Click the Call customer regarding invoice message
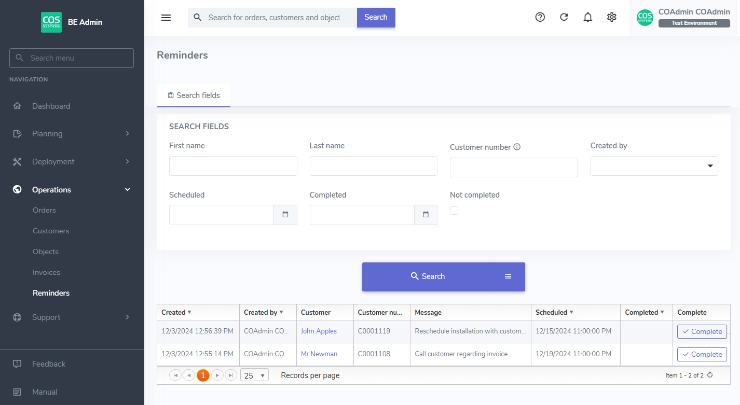 pos(461,354)
